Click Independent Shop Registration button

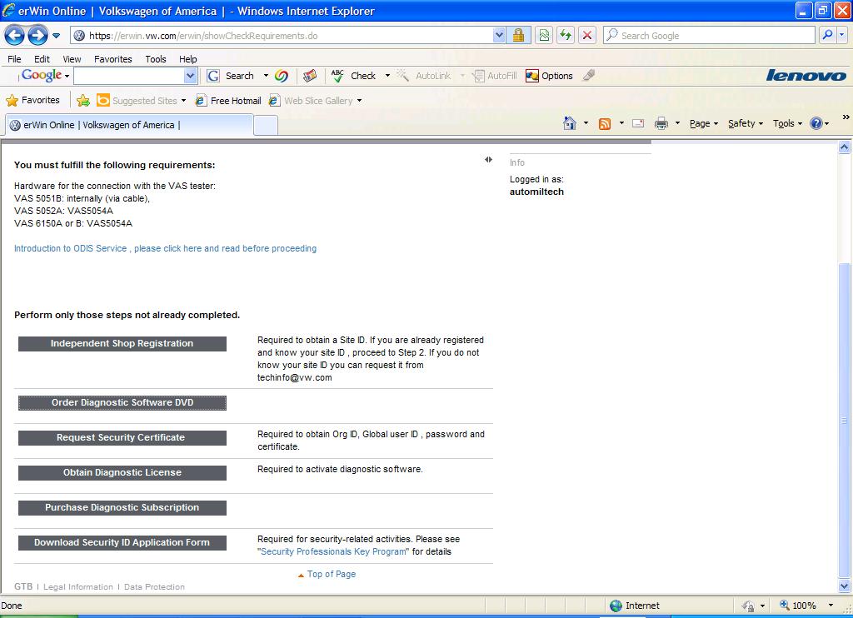(122, 344)
